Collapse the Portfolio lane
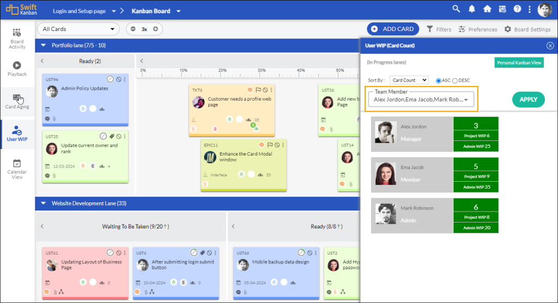Screen dimensions: 558x303 (44, 45)
